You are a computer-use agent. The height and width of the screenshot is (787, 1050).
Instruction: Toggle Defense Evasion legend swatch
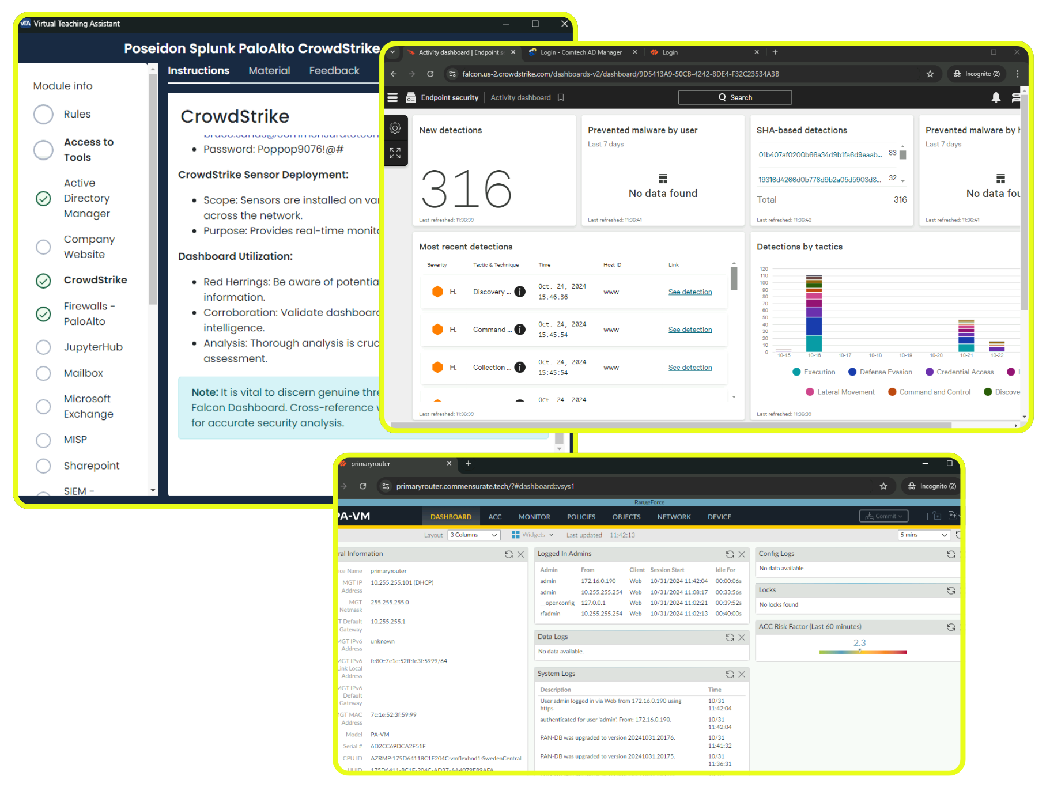(852, 372)
